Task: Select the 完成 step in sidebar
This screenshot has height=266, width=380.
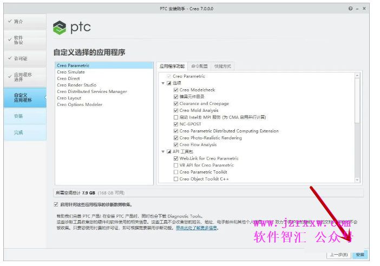Action: pos(25,132)
